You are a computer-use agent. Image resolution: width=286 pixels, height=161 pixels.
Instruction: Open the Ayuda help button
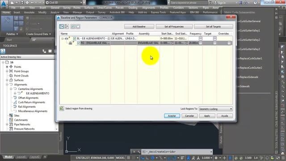coord(224,116)
